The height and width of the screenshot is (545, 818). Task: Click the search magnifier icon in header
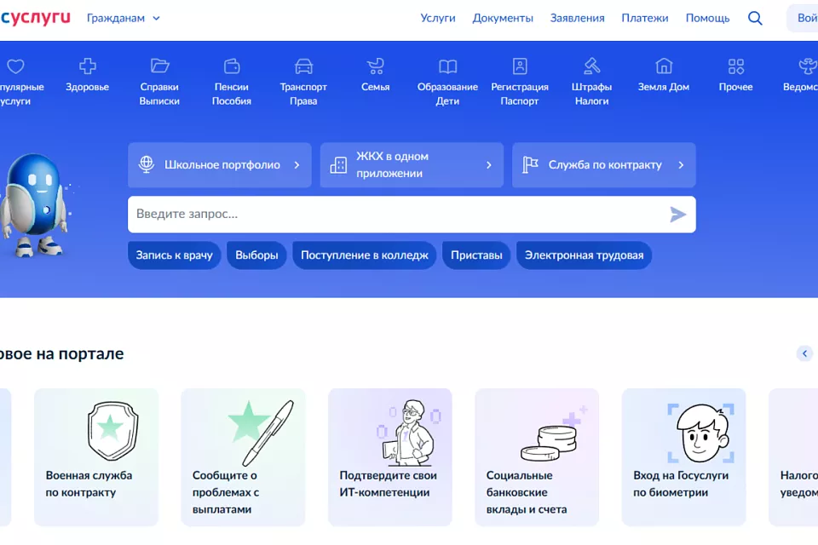[755, 18]
